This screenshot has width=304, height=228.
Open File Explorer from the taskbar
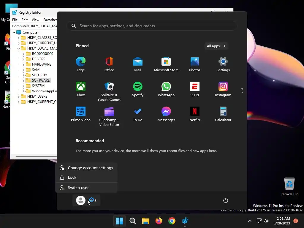[145, 221]
